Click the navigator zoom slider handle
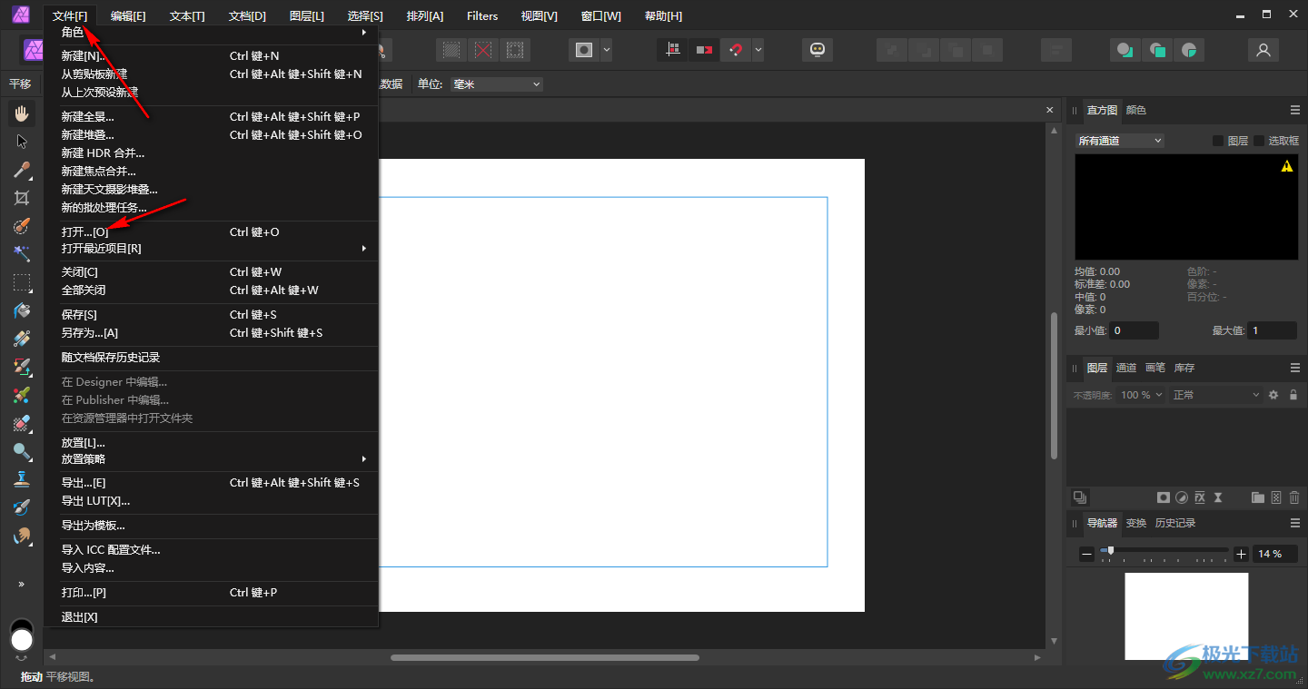Screen dimensions: 1308x689 (1110, 550)
